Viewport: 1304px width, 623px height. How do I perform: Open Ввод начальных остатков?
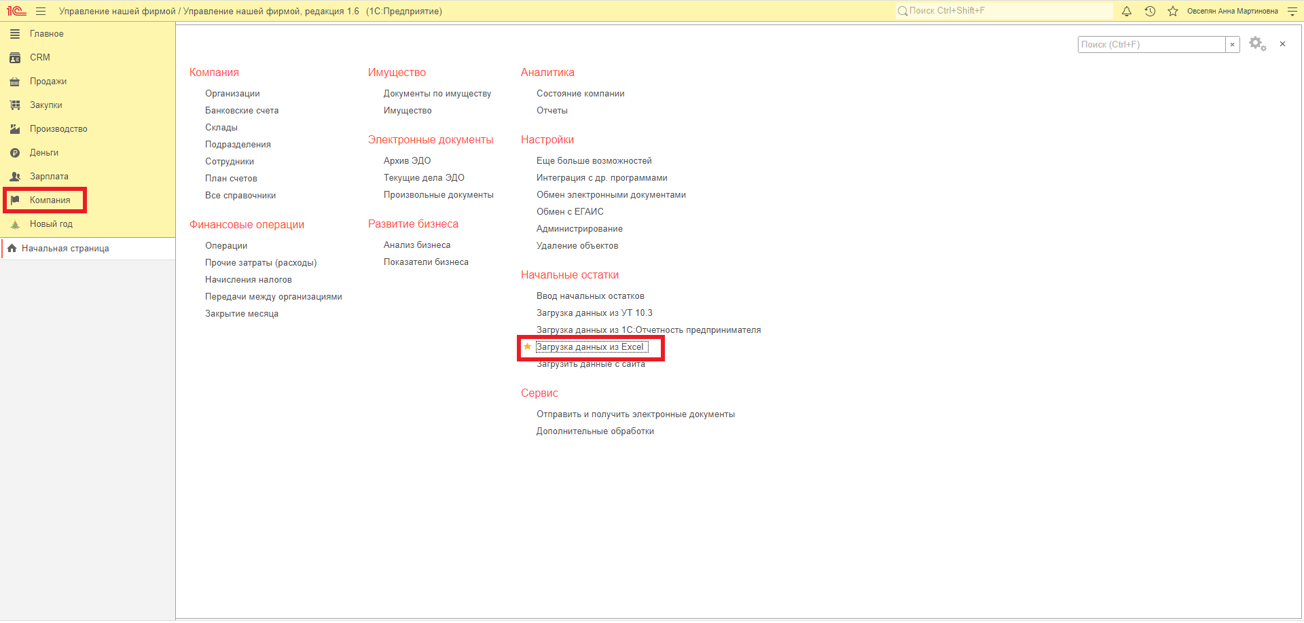click(x=590, y=296)
